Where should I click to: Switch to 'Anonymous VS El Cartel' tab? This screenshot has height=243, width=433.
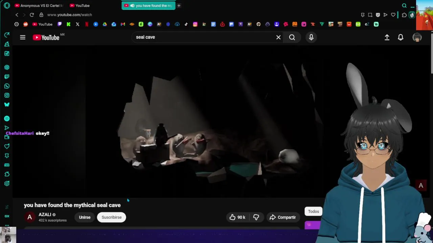click(x=39, y=5)
